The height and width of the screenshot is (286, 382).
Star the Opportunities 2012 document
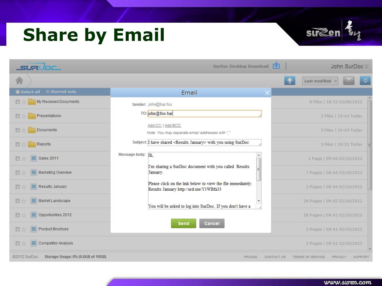(x=24, y=215)
